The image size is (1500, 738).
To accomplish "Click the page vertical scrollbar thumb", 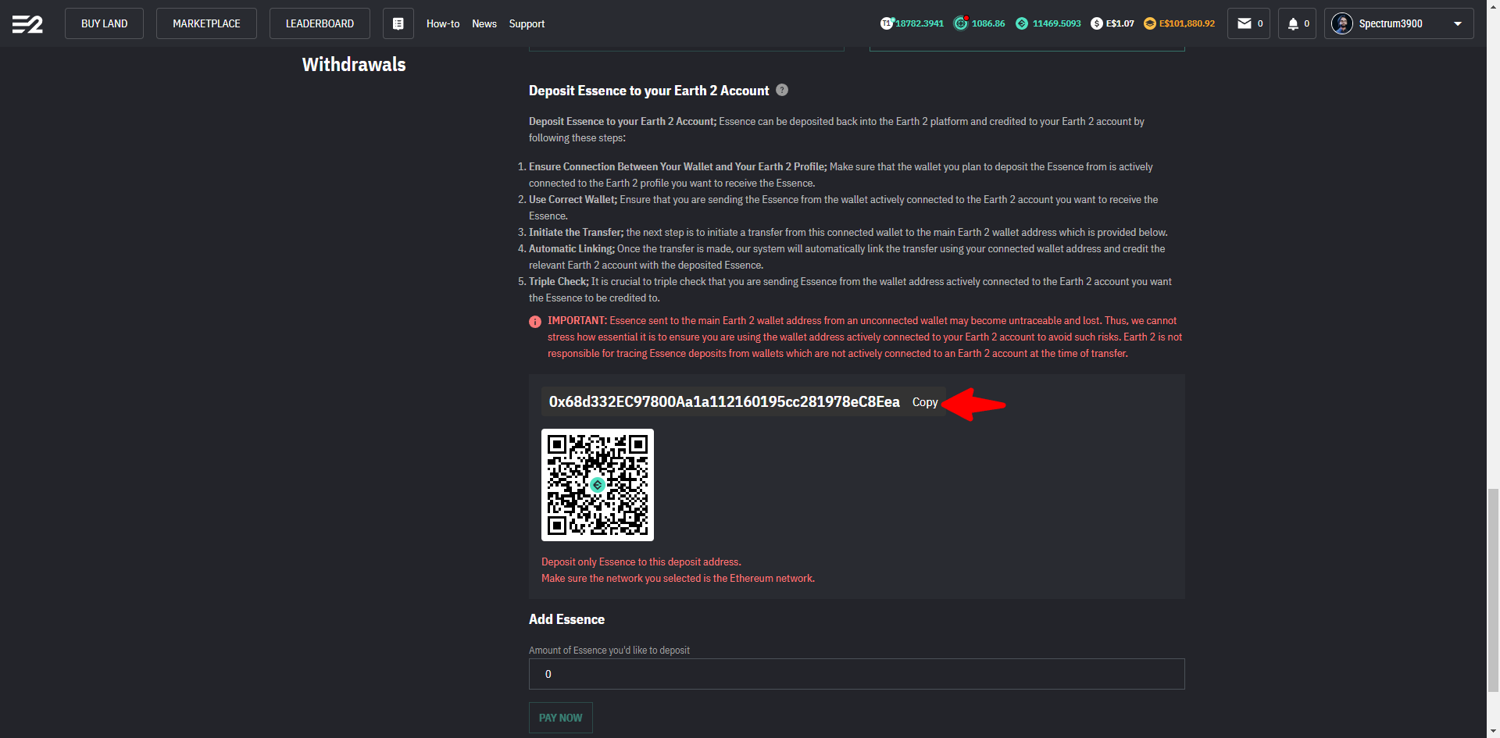I will point(1493,590).
